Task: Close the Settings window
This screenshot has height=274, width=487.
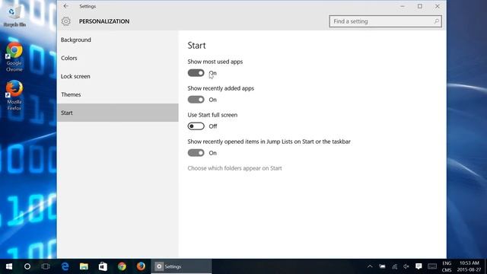Action: [x=438, y=6]
